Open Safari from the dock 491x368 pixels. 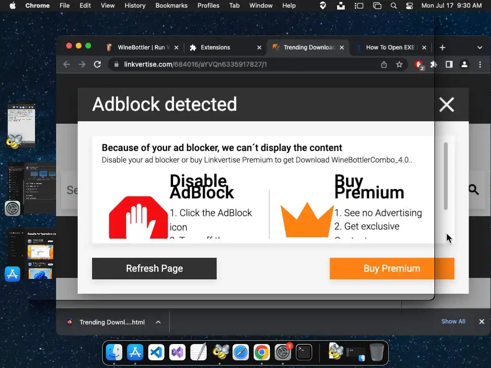point(241,352)
